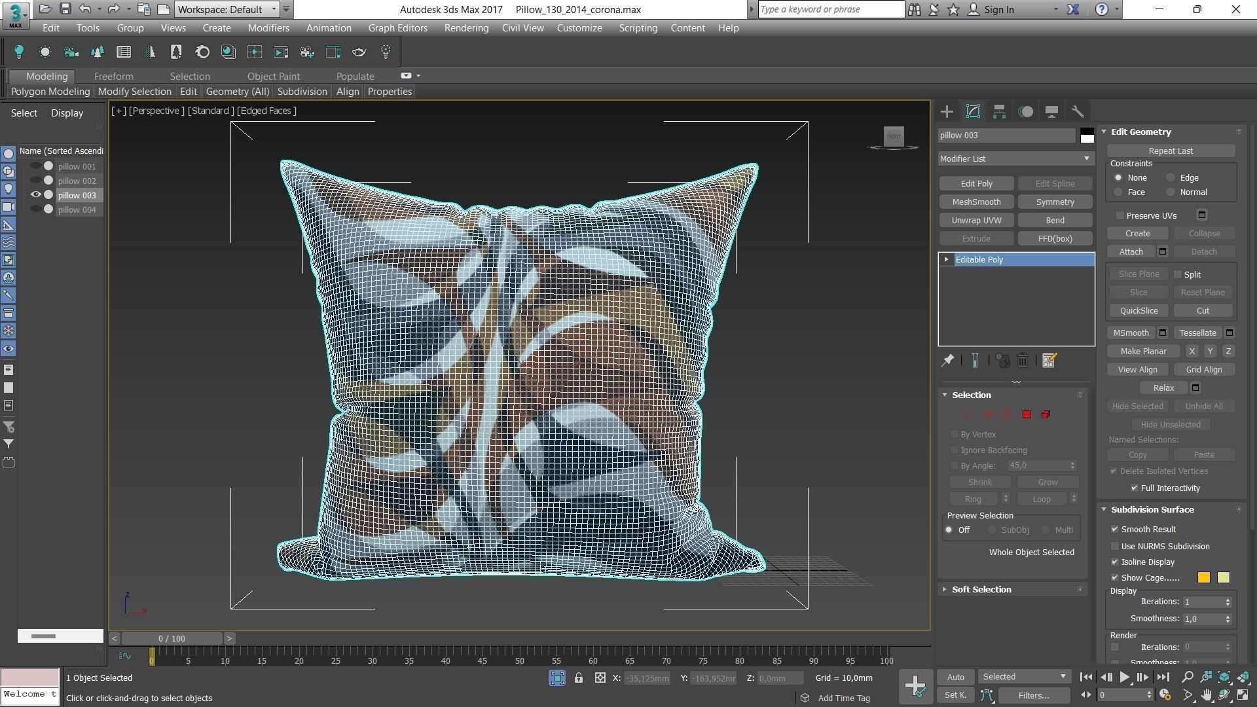Select Face constraint radio button
This screenshot has height=707, width=1257.
pos(1118,192)
